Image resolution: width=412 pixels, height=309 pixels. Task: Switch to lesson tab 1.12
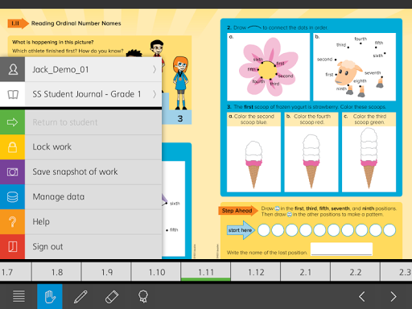256,272
